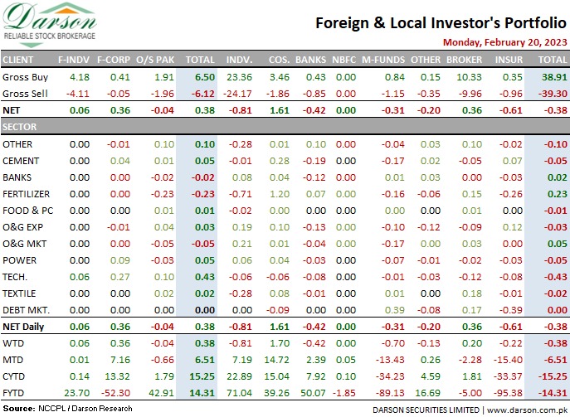Click the MTD row label
The height and width of the screenshot is (417, 570).
coord(12,360)
